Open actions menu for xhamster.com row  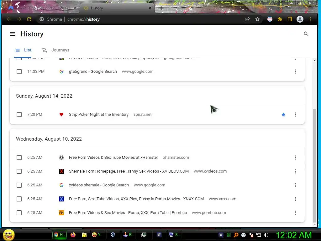click(x=295, y=158)
